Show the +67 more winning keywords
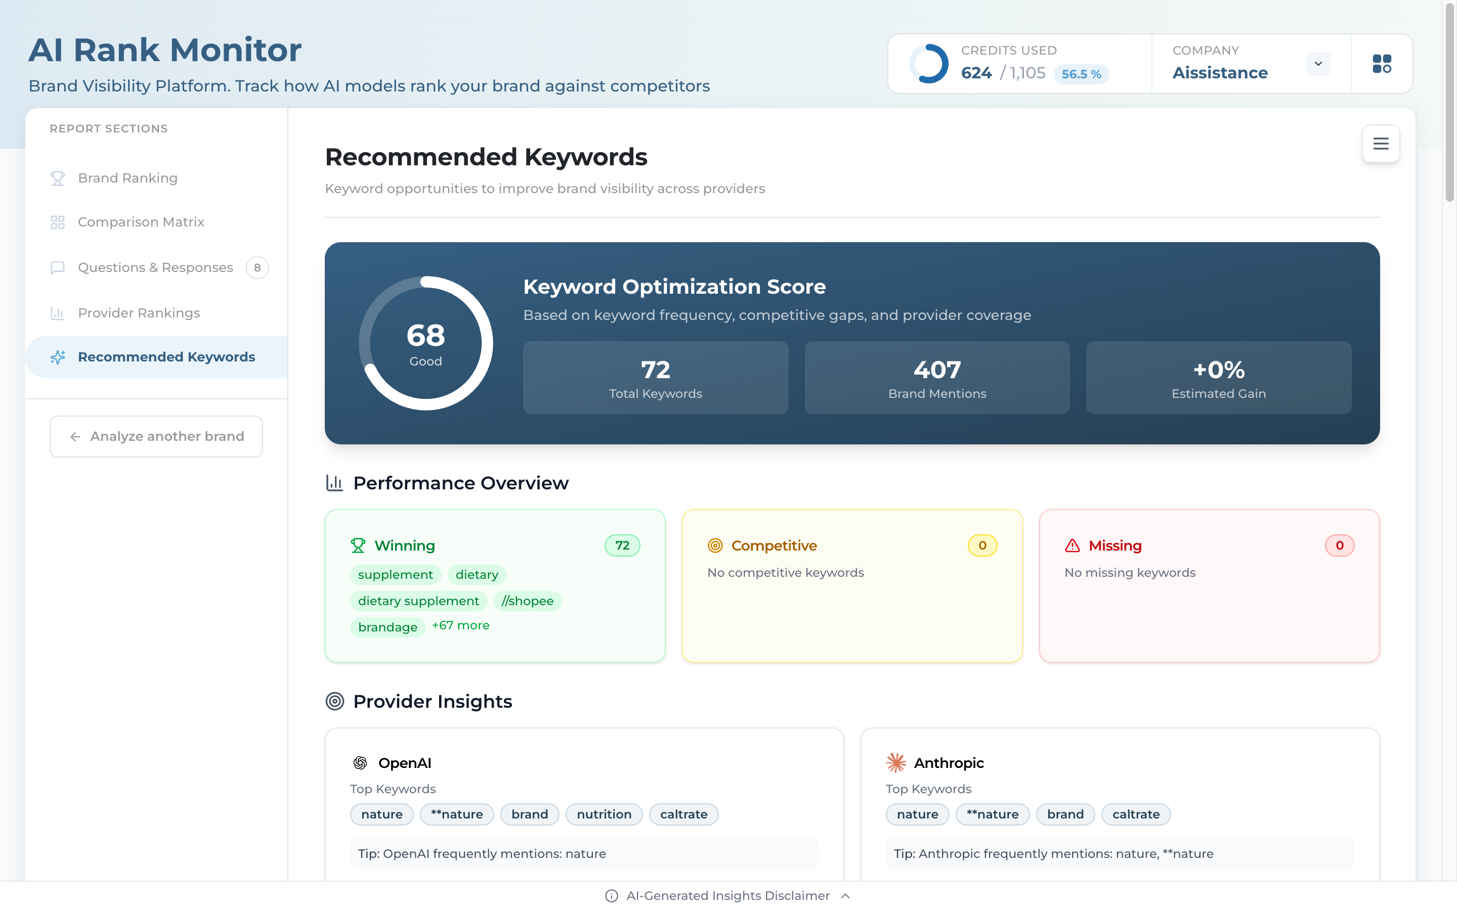This screenshot has height=910, width=1457. point(460,625)
